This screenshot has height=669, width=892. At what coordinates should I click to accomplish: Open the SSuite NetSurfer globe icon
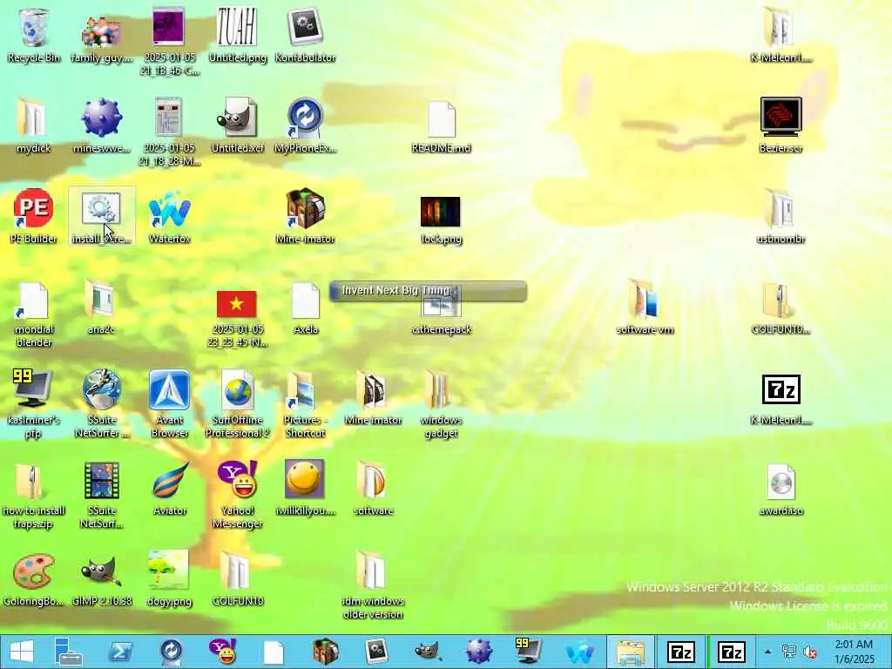(x=101, y=404)
